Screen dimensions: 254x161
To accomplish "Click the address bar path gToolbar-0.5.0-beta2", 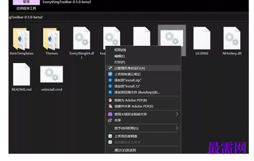I will (25, 17).
